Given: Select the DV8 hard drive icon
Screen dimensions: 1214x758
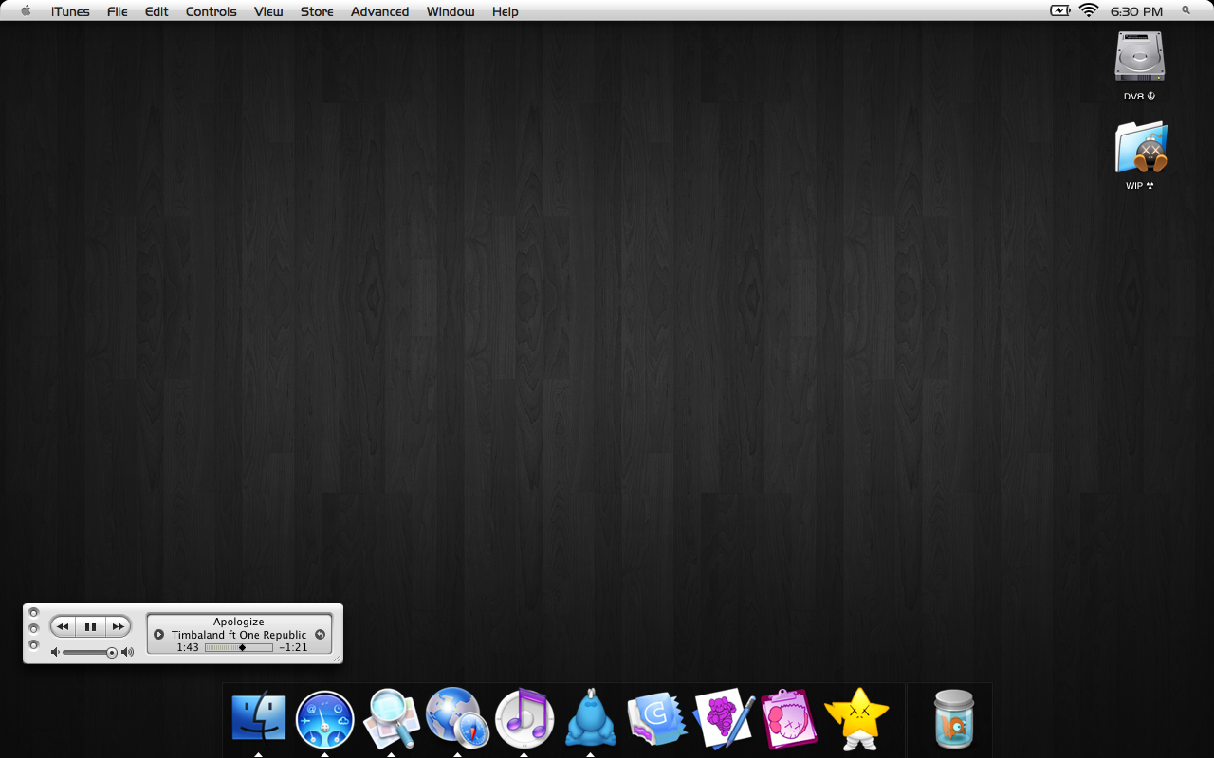Looking at the screenshot, I should click(x=1139, y=57).
